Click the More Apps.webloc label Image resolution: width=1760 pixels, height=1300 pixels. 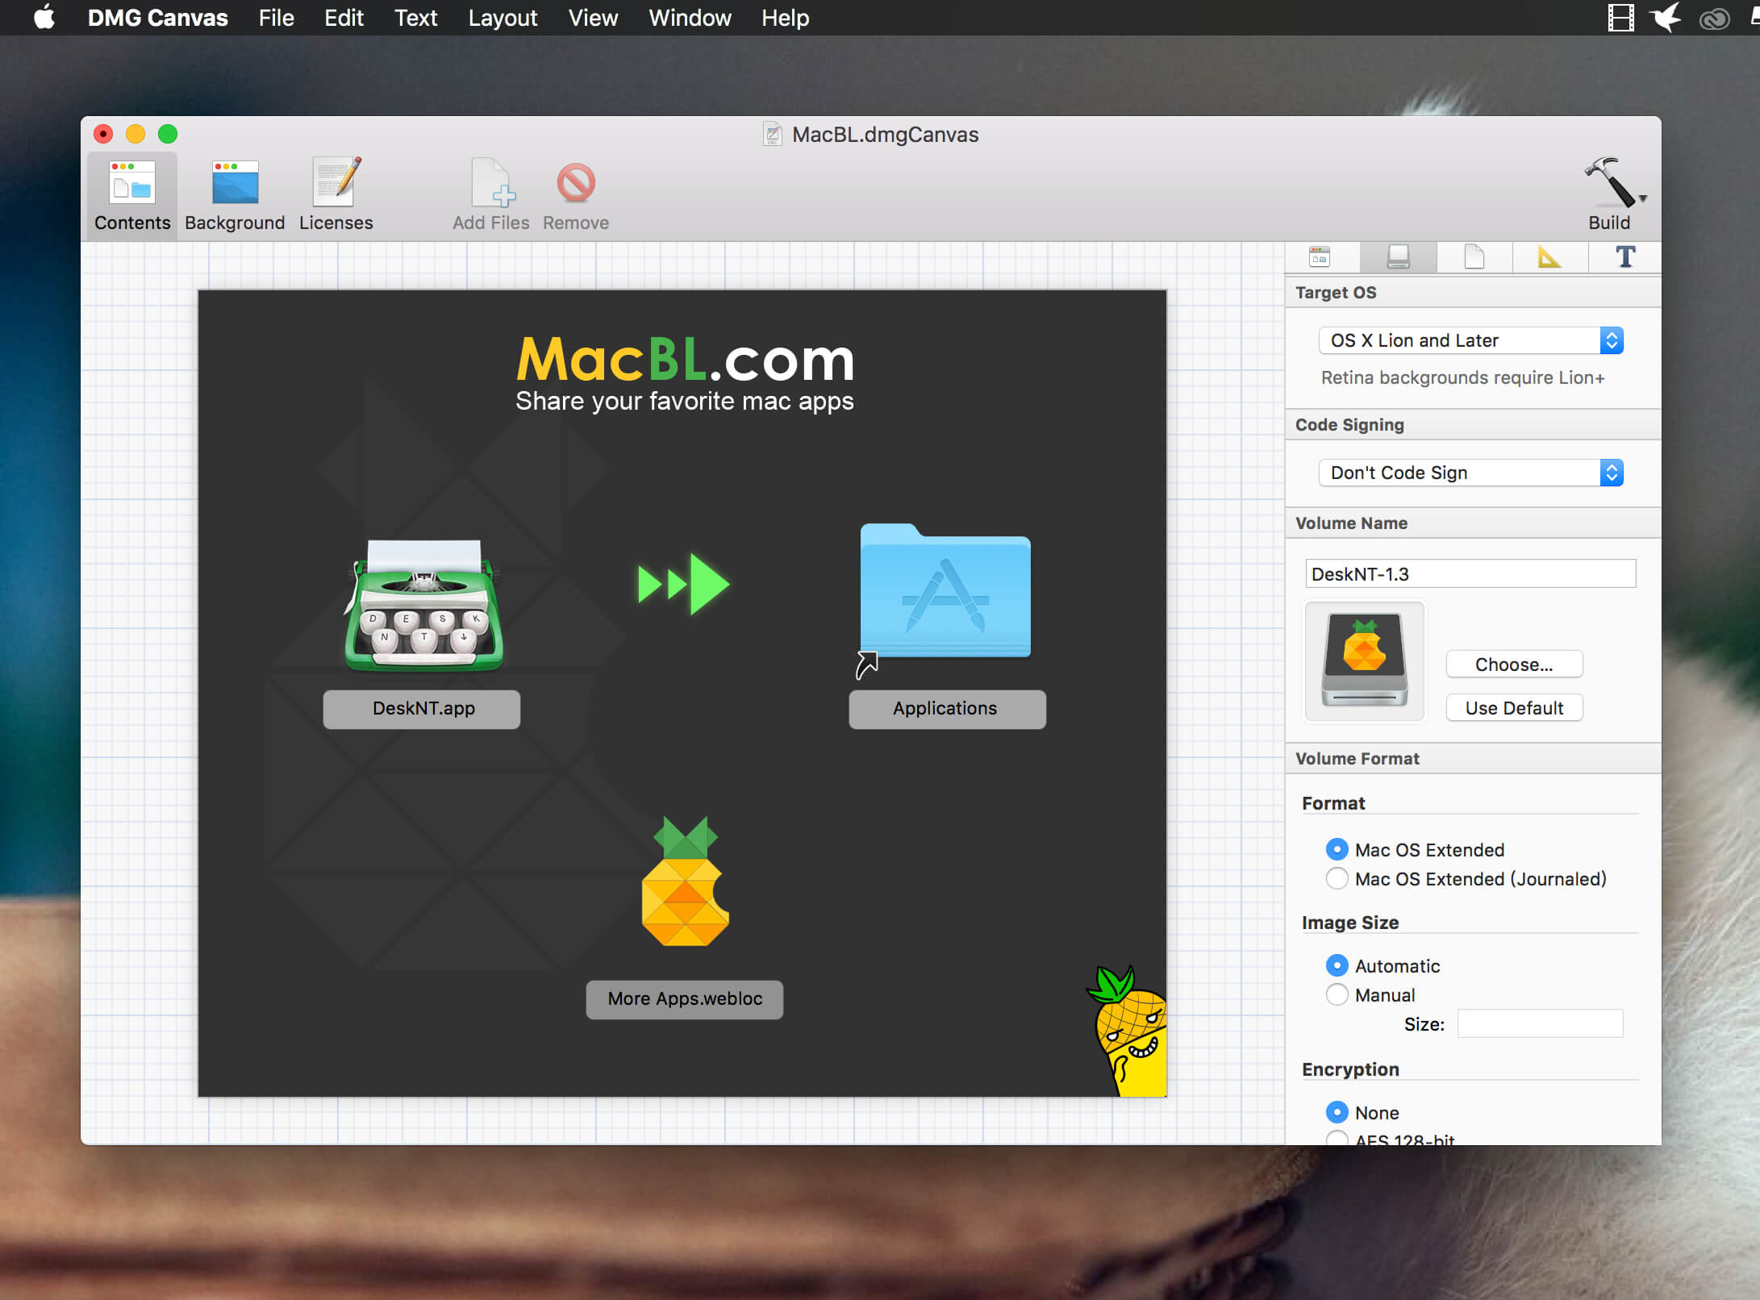(x=684, y=999)
